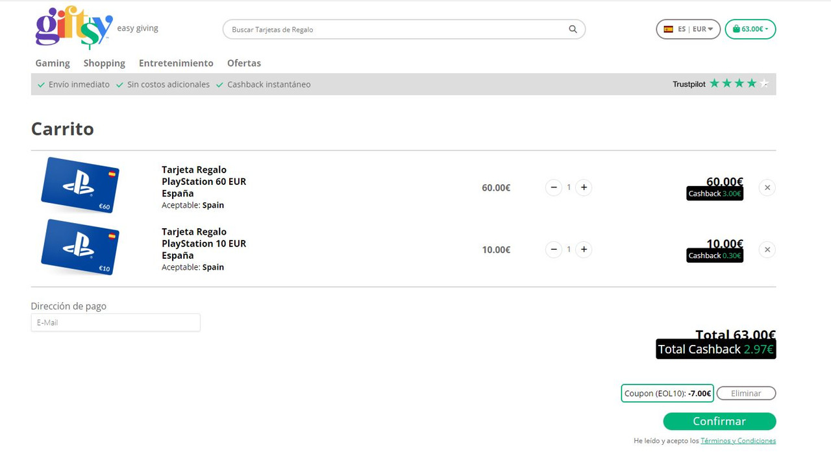Click the Sin costos adicionales text
This screenshot has width=831, height=474.
(168, 84)
